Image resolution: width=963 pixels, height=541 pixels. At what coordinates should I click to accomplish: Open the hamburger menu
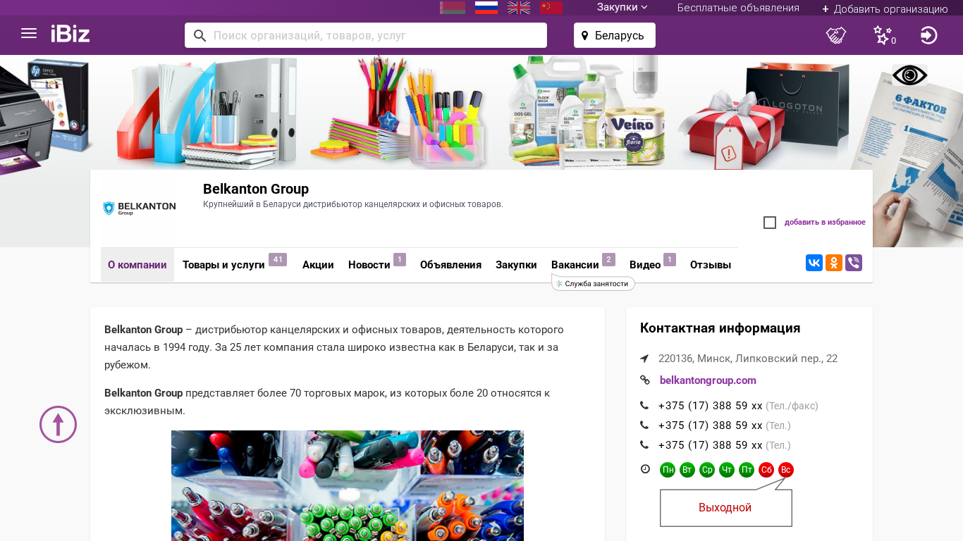point(29,33)
